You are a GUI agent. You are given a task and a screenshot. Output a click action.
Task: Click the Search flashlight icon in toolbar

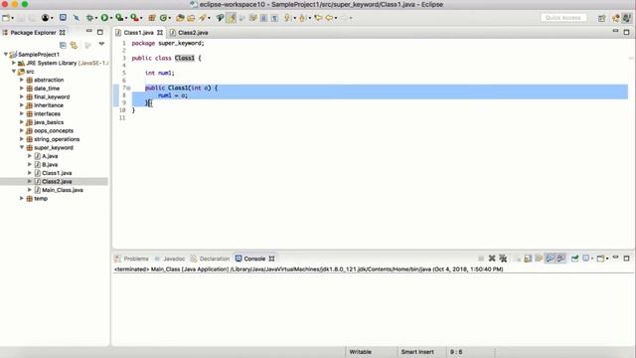[203, 18]
